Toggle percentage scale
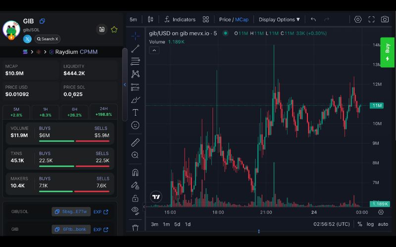Viewport: 396px width, 247px height. (x=360, y=224)
